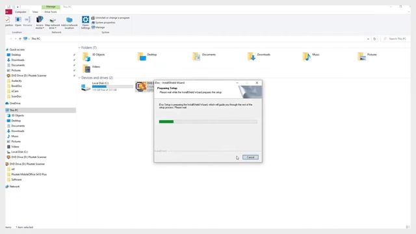Viewport: 416px width, 234px height.
Task: Select the Downloads folder icon in Folders
Action: pyautogui.click(x=252, y=57)
